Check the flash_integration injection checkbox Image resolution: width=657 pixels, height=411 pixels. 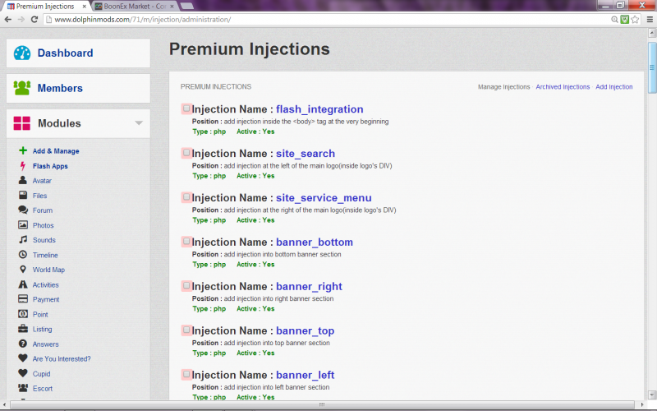[186, 109]
